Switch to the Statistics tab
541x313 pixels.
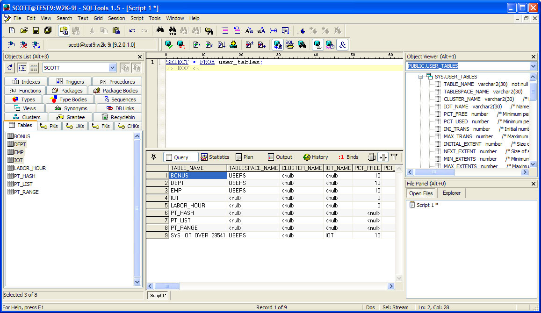tap(215, 157)
